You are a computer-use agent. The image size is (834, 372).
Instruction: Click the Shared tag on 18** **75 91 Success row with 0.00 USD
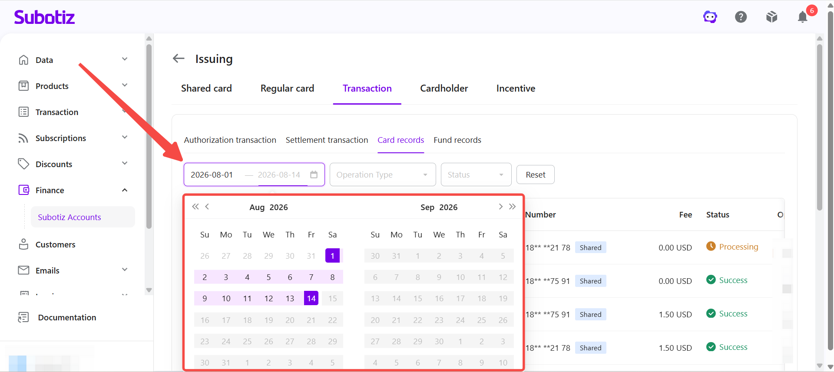coord(590,281)
